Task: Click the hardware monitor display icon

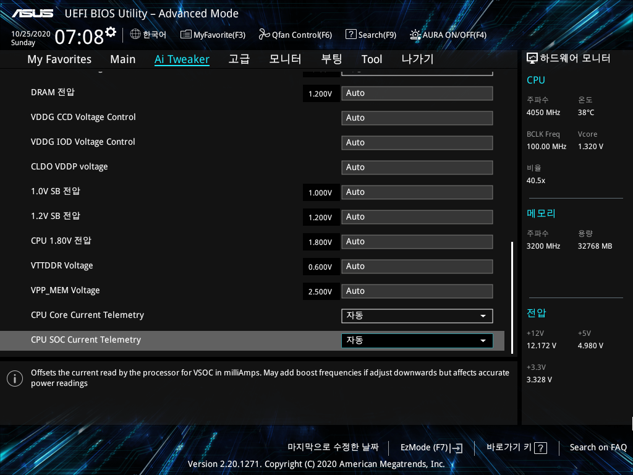Action: tap(532, 59)
